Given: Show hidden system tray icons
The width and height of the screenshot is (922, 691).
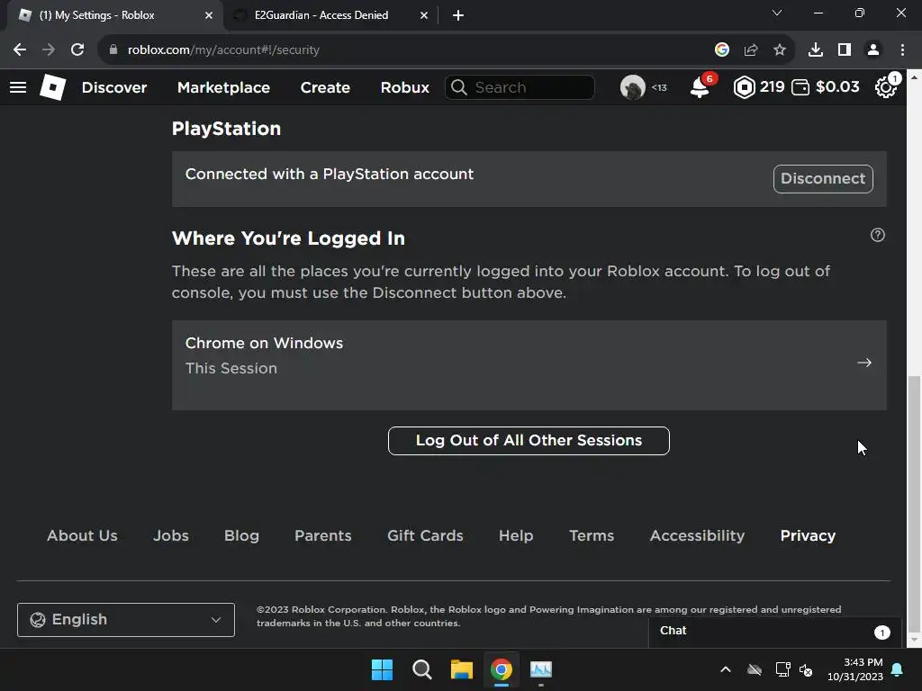Looking at the screenshot, I should 726,669.
